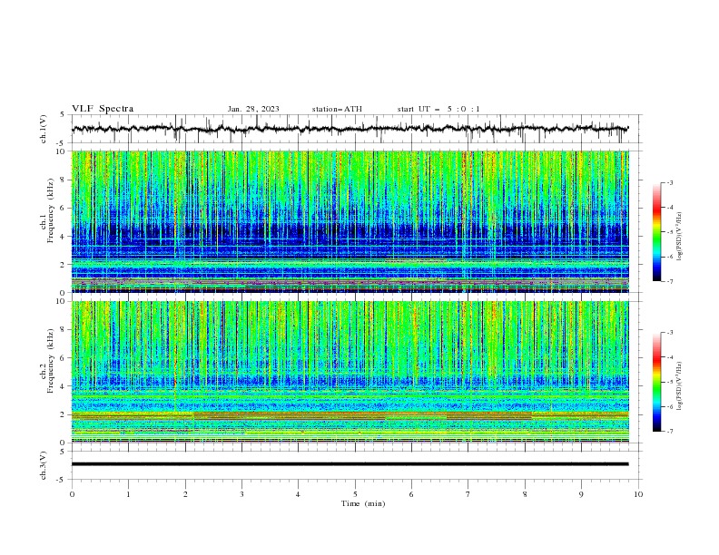719x555 pixels.
Task: Click time axis tick label "10"
Action: 638,494
